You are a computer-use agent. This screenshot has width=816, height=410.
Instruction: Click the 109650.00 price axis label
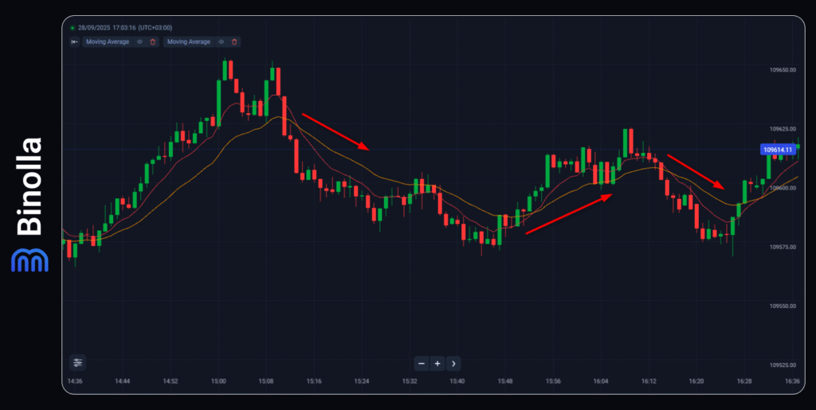coord(783,70)
